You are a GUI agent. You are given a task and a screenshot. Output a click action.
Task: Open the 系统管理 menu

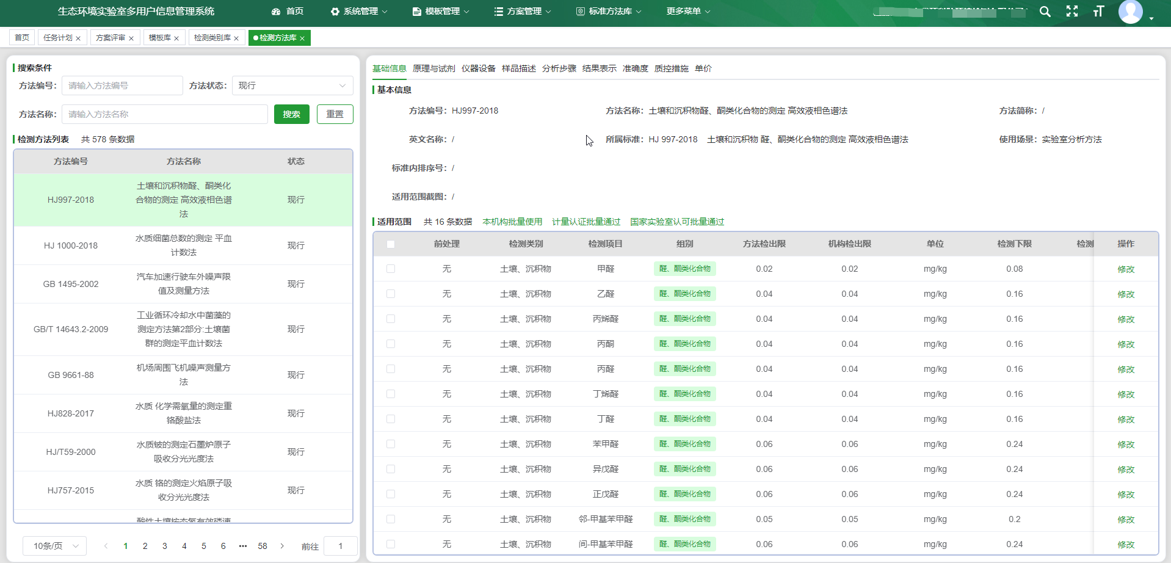(x=359, y=12)
